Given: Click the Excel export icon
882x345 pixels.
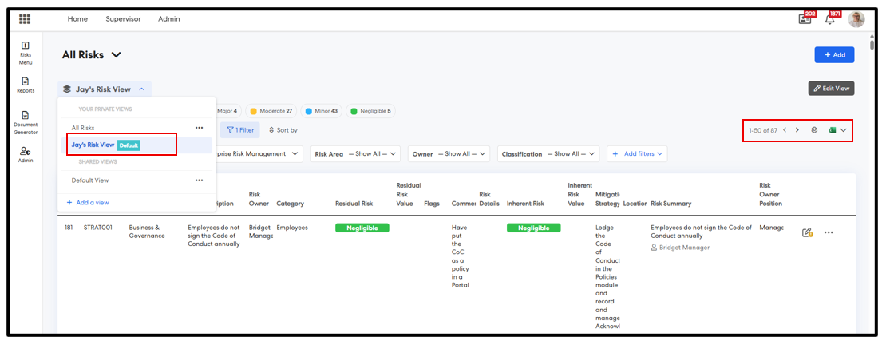Looking at the screenshot, I should click(x=832, y=130).
